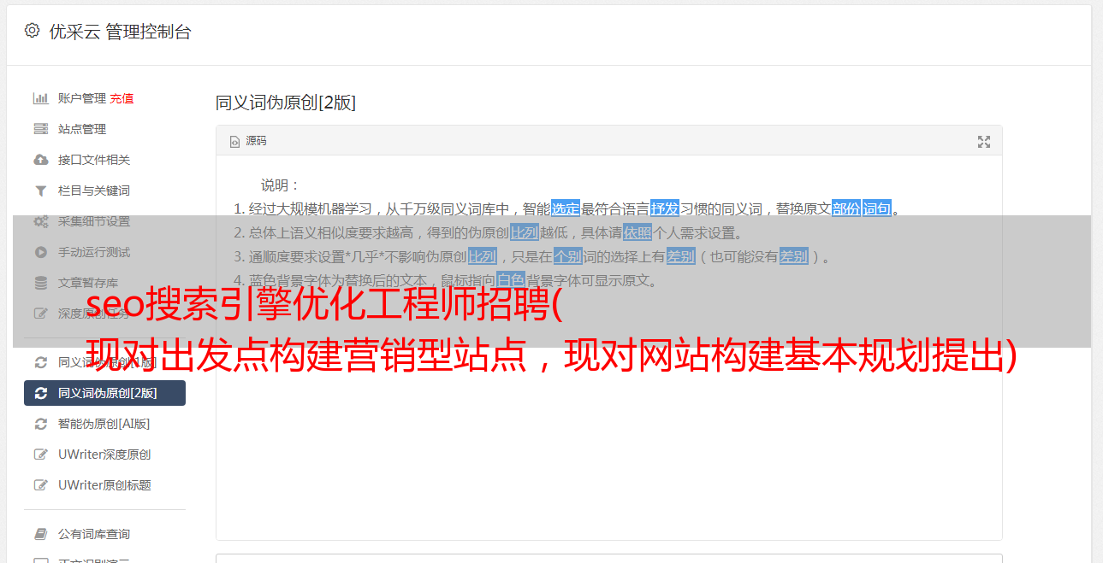The image size is (1103, 563).
Task: Select the 采集细节设置 sidebar entry
Action: 104,221
